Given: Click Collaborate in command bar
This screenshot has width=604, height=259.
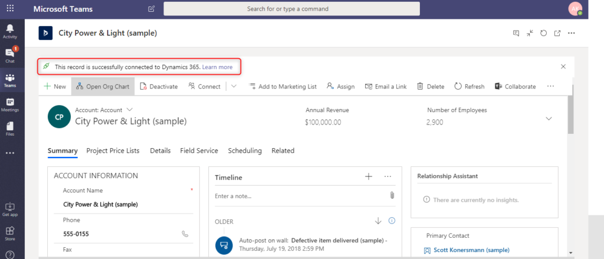Looking at the screenshot, I should [516, 86].
